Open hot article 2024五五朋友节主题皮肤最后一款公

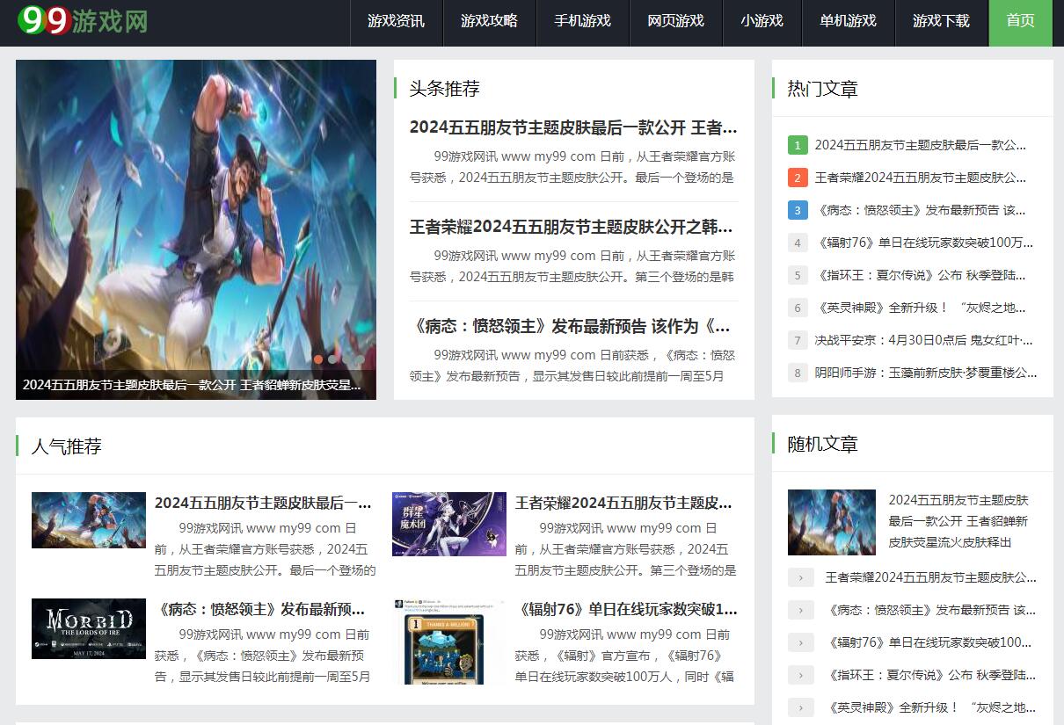pos(921,145)
